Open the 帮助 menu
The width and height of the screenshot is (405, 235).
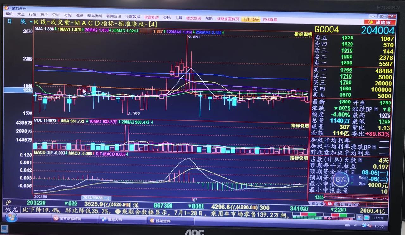pyautogui.click(x=209, y=19)
